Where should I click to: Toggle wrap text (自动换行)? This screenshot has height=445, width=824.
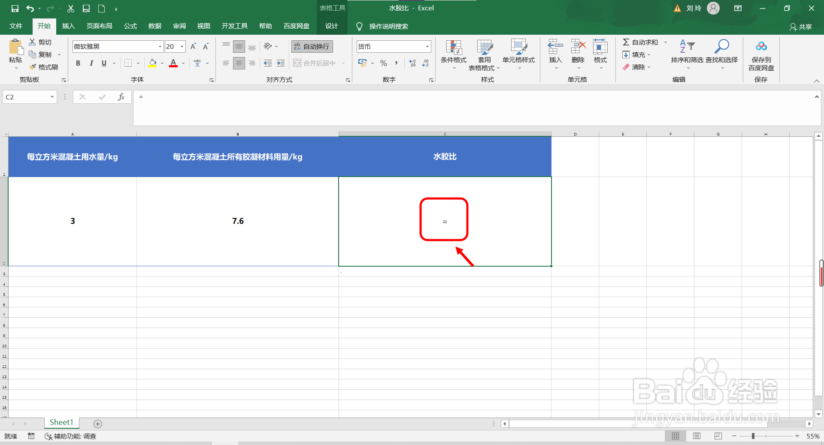(312, 46)
